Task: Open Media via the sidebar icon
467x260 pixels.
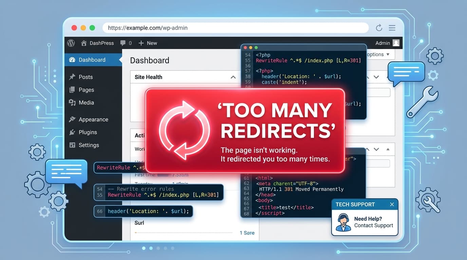Action: pyautogui.click(x=72, y=102)
